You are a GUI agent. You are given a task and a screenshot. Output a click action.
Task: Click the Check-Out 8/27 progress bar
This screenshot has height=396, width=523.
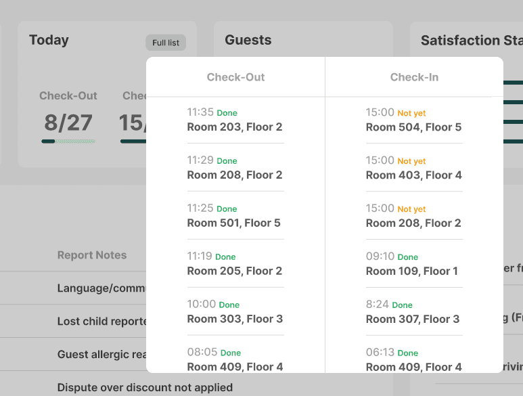[68, 141]
